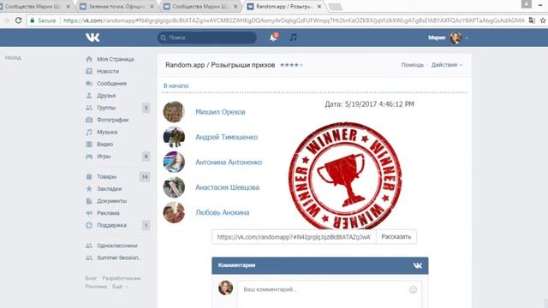The image size is (548, 308).
Task: Click the Summer Session group icon
Action: pos(89,258)
